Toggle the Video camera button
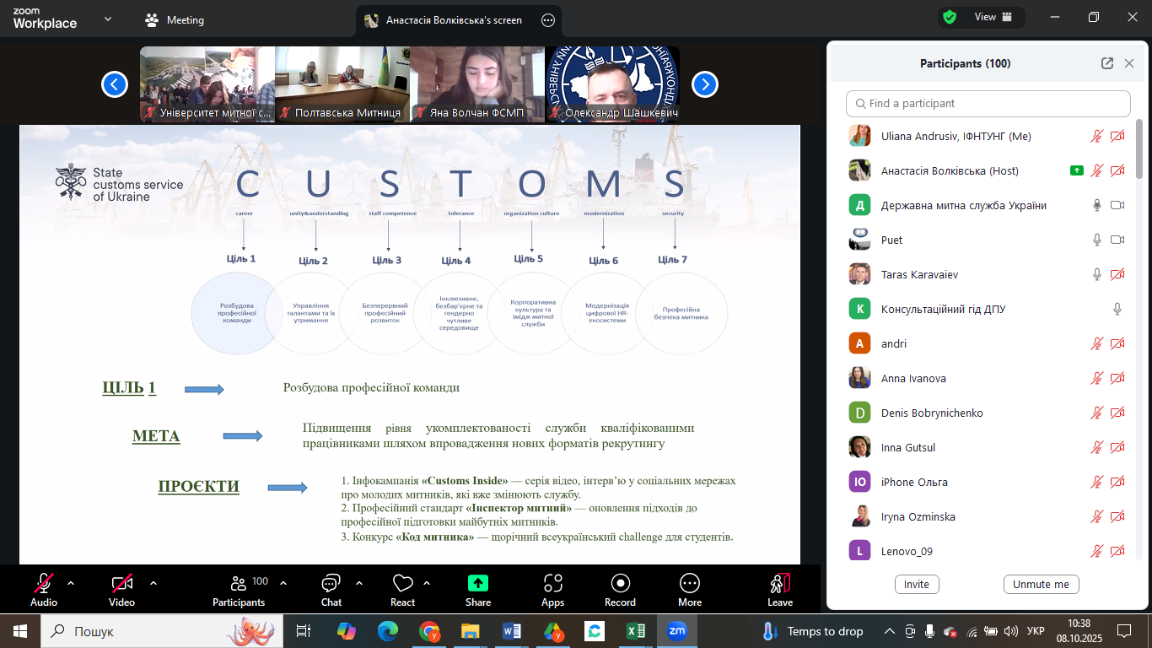 [x=121, y=584]
